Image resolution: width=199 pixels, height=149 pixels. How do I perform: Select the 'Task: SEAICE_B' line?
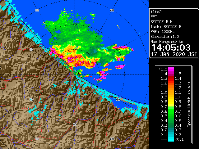[166, 27]
